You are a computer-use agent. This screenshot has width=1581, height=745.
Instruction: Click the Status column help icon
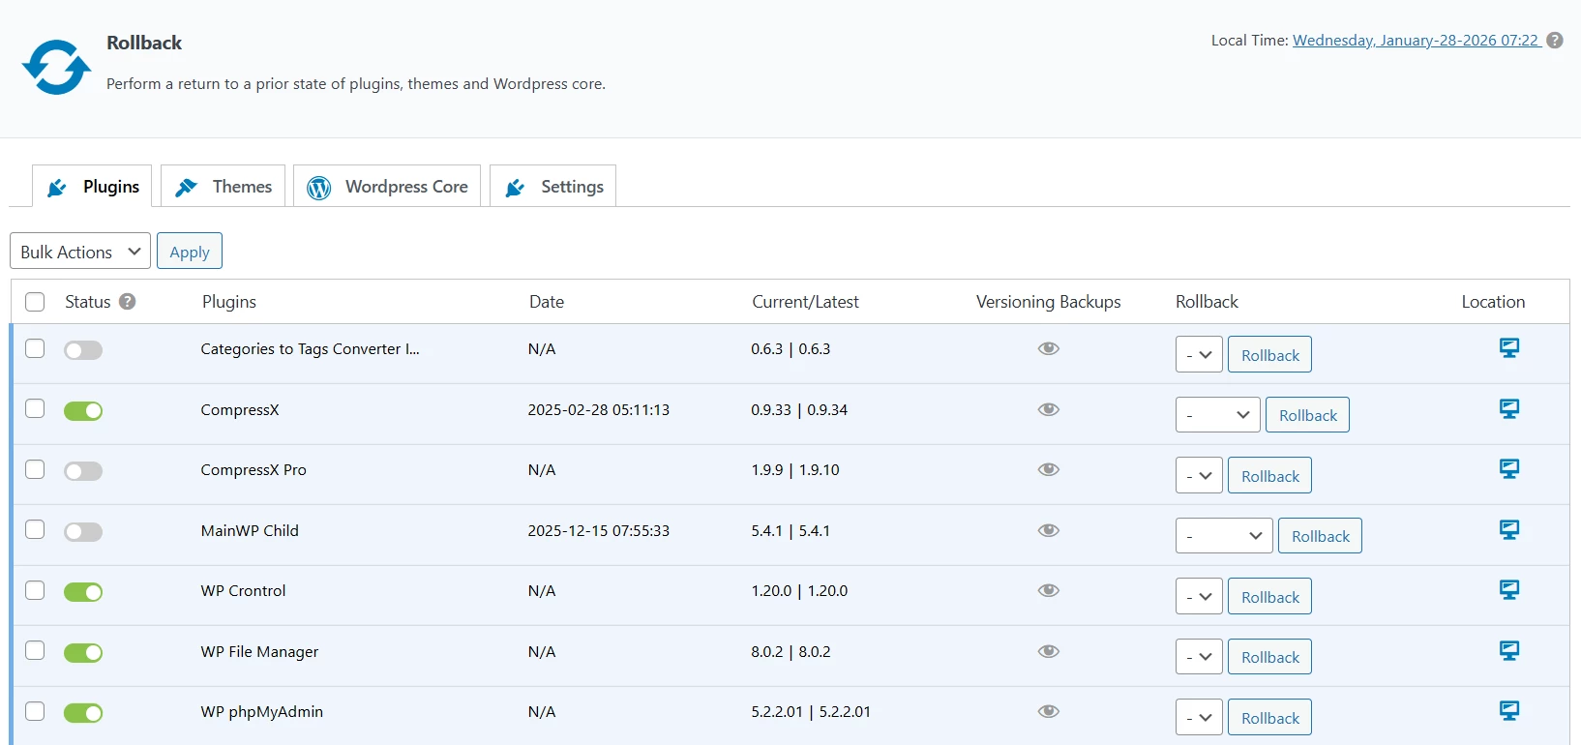[127, 302]
